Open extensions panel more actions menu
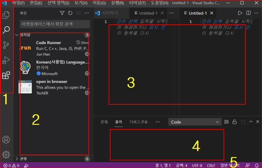The height and width of the screenshot is (168, 262). click(86, 13)
